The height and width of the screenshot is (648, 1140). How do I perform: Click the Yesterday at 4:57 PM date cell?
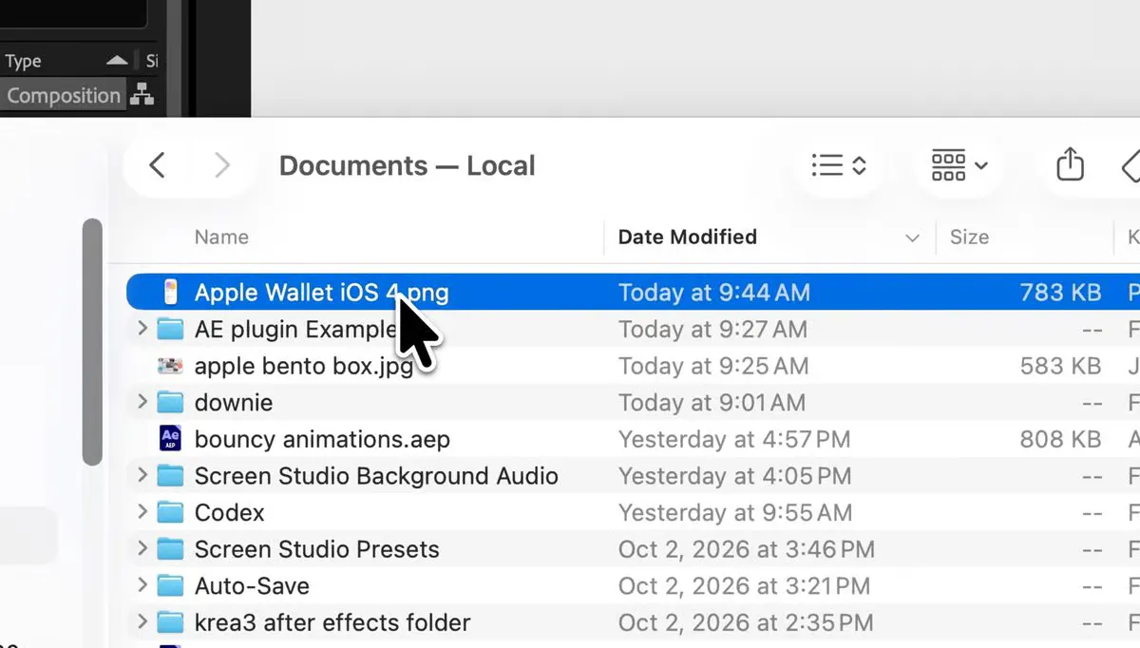734,439
